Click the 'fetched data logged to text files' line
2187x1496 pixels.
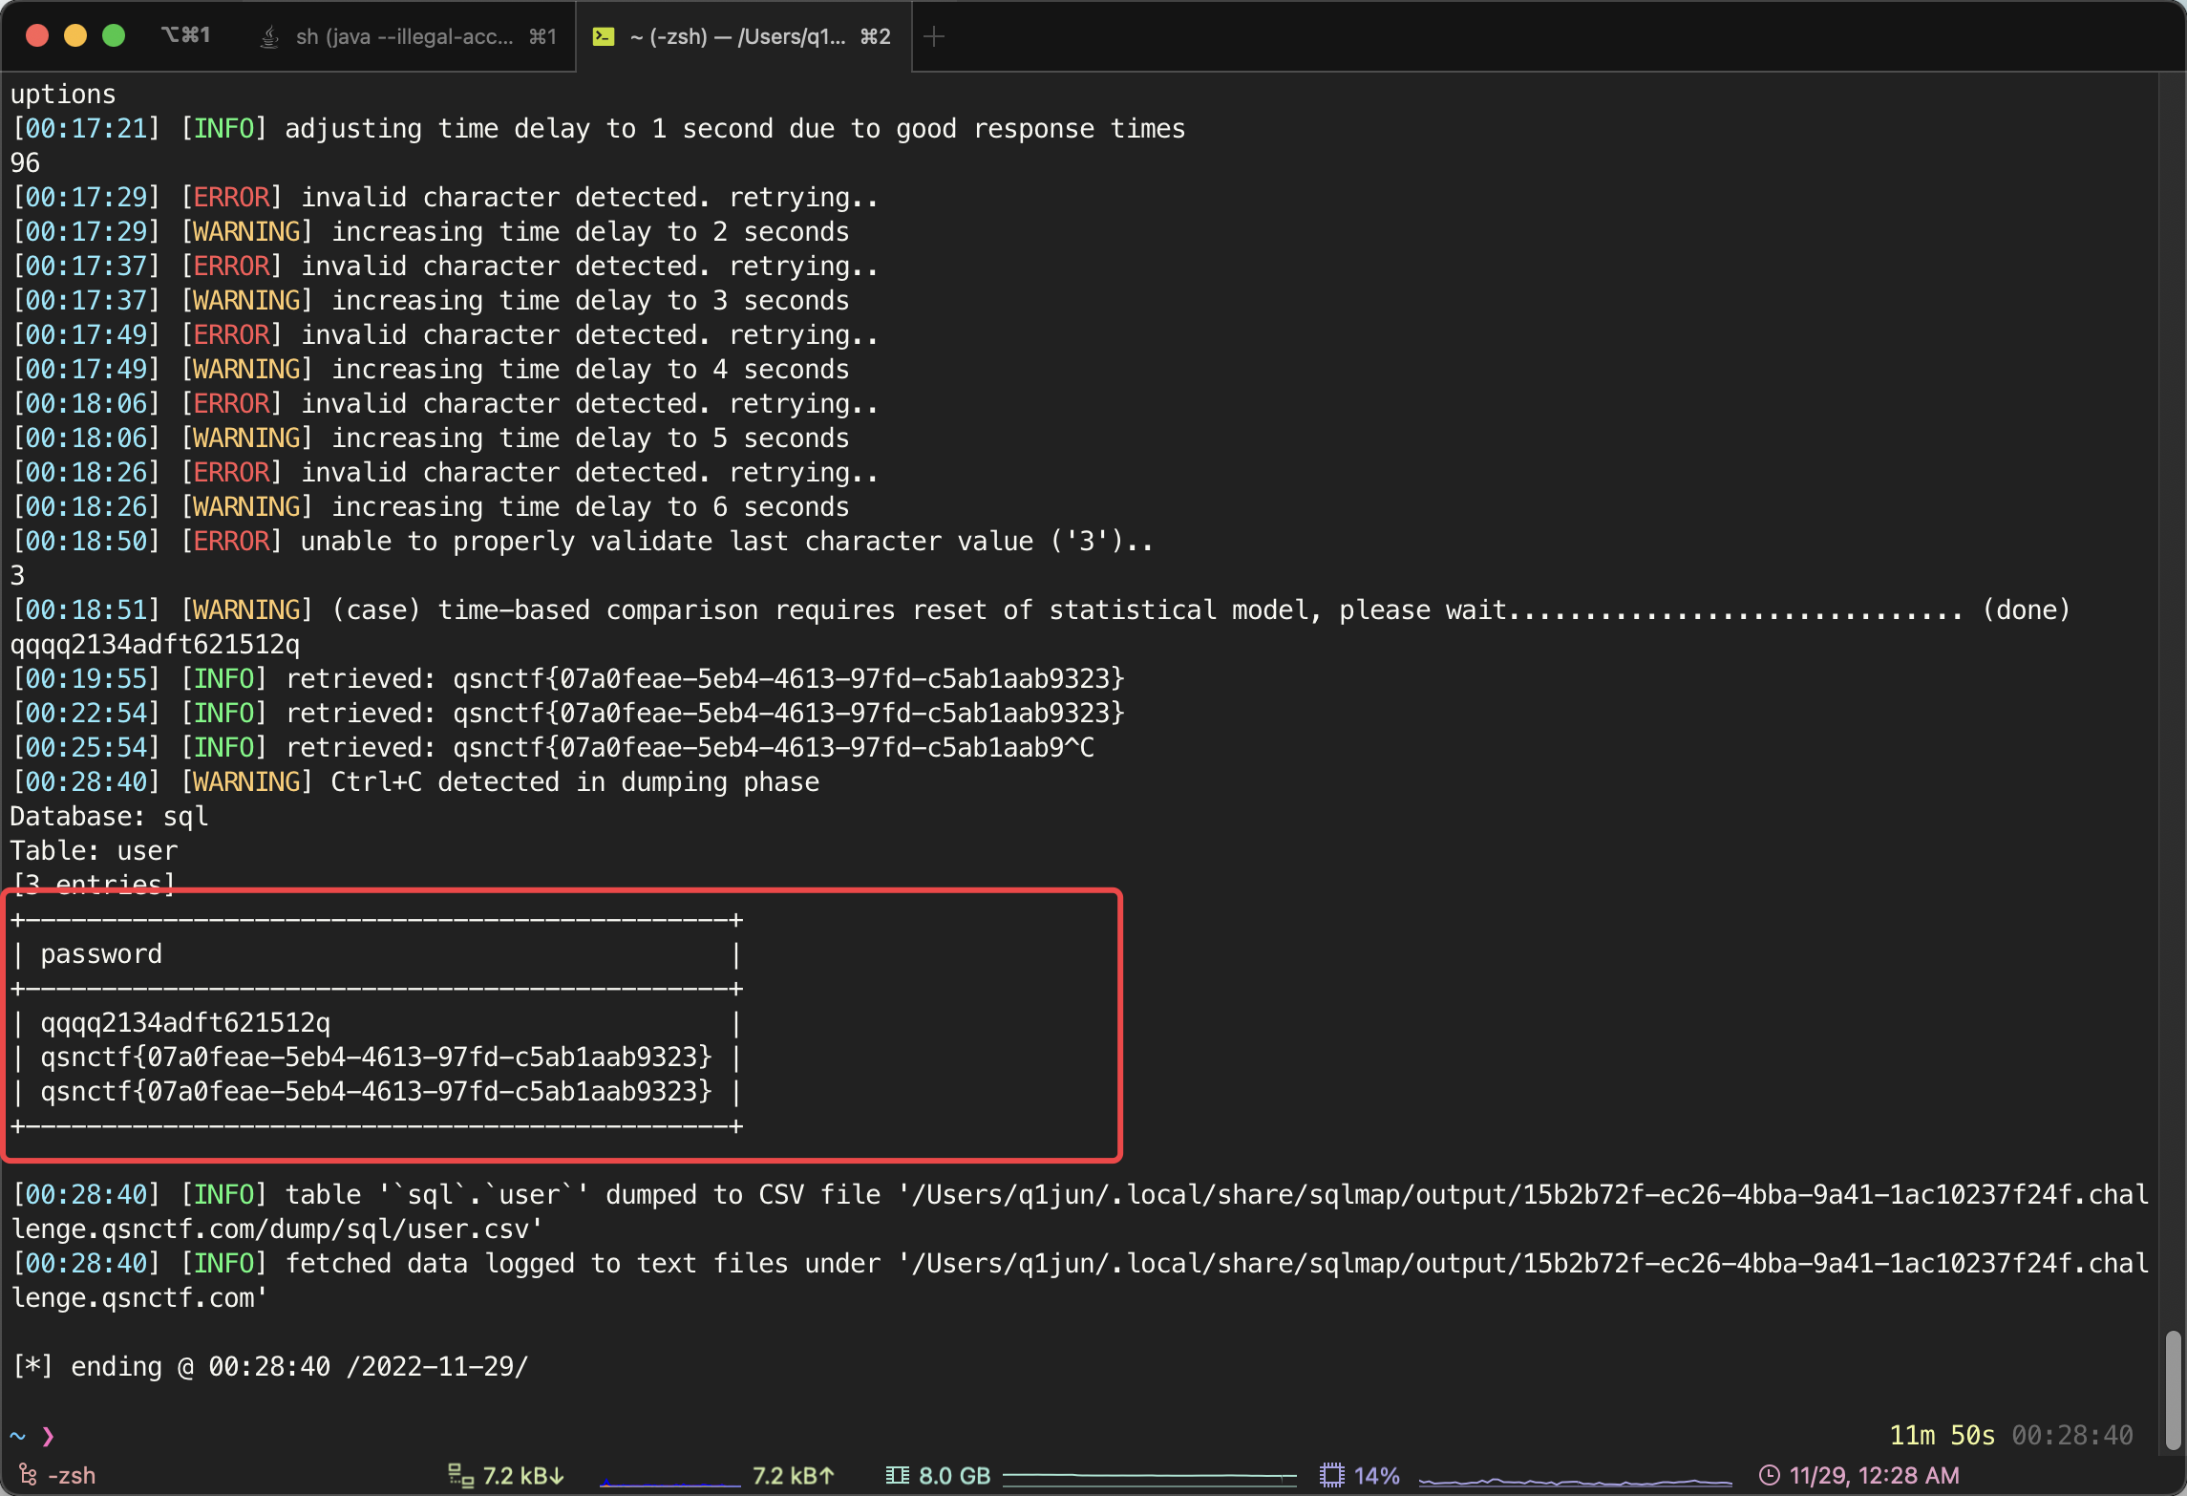[x=1080, y=1281]
